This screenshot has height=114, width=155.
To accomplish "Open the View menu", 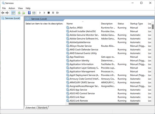I will click(20, 8).
